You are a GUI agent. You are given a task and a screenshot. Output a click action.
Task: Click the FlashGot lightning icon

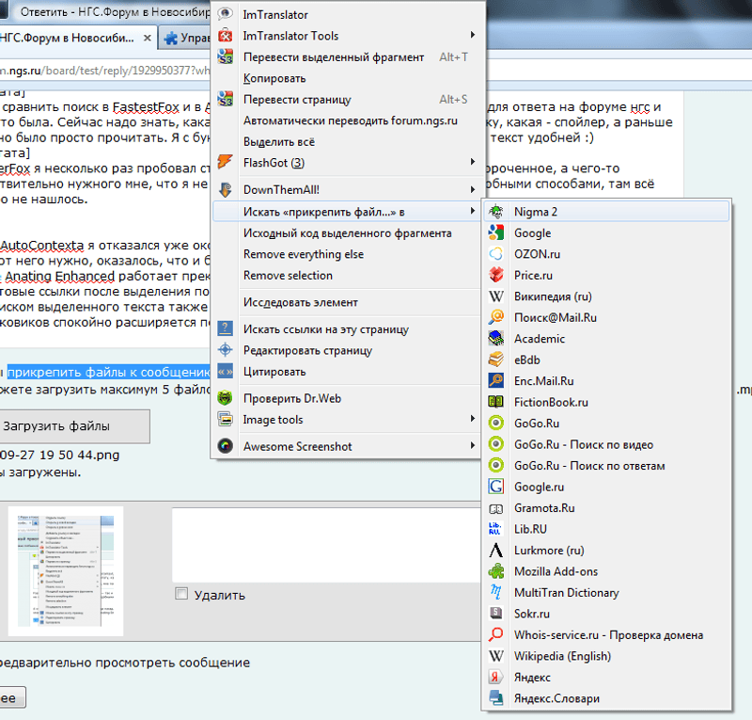coord(226,162)
